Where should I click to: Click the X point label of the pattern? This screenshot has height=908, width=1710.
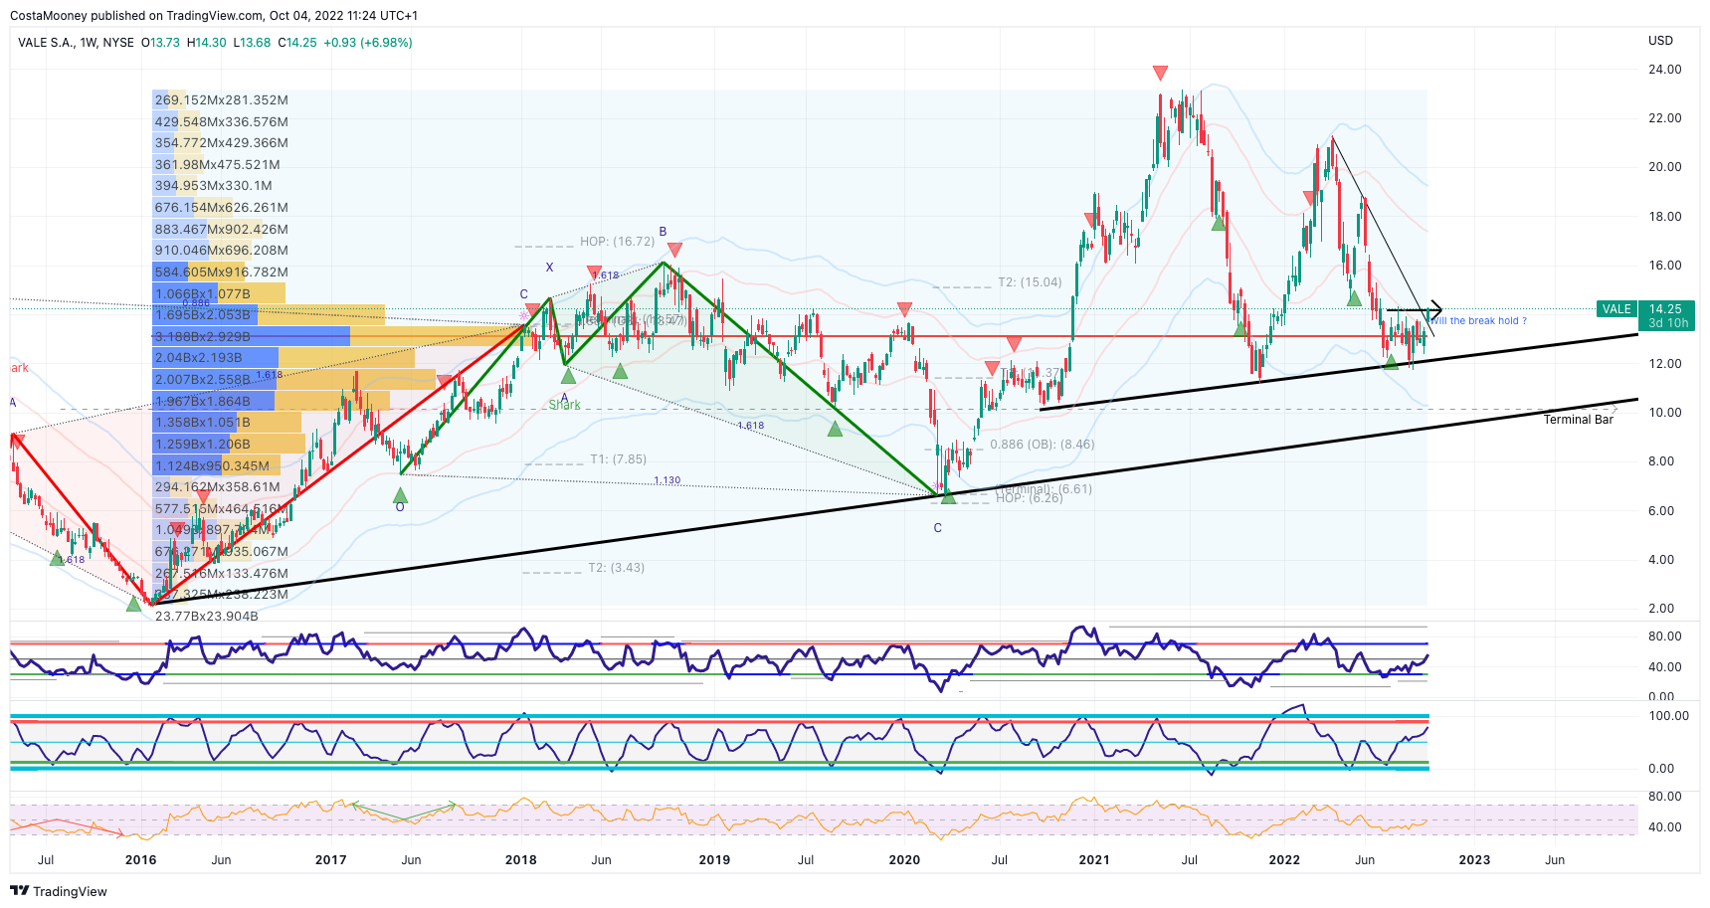point(549,268)
